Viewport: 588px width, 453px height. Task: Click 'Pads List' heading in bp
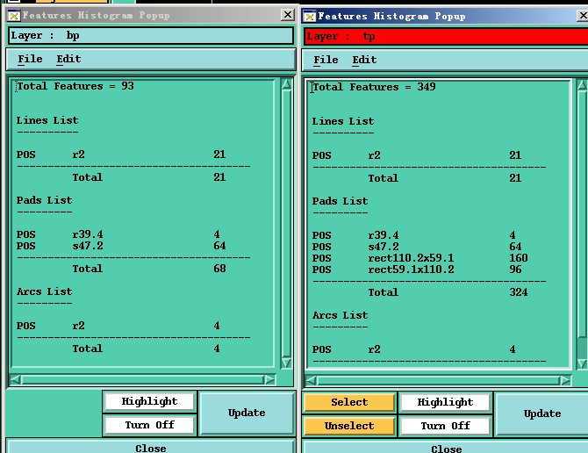[x=44, y=200]
